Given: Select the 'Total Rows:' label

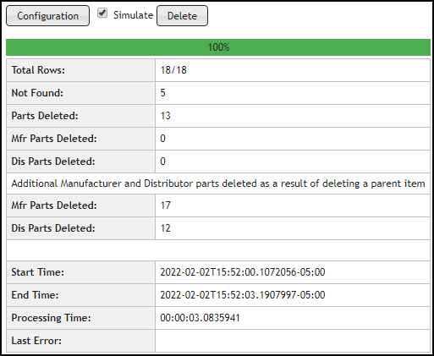Looking at the screenshot, I should point(38,70).
